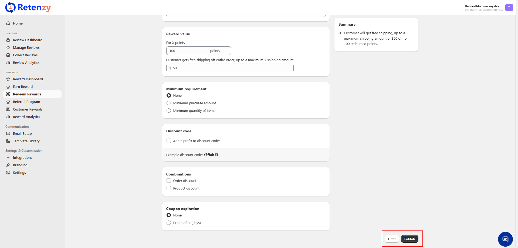Screen dimensions: 518x248
Task: Click the maximum shipping amount field
Action: 232,68
